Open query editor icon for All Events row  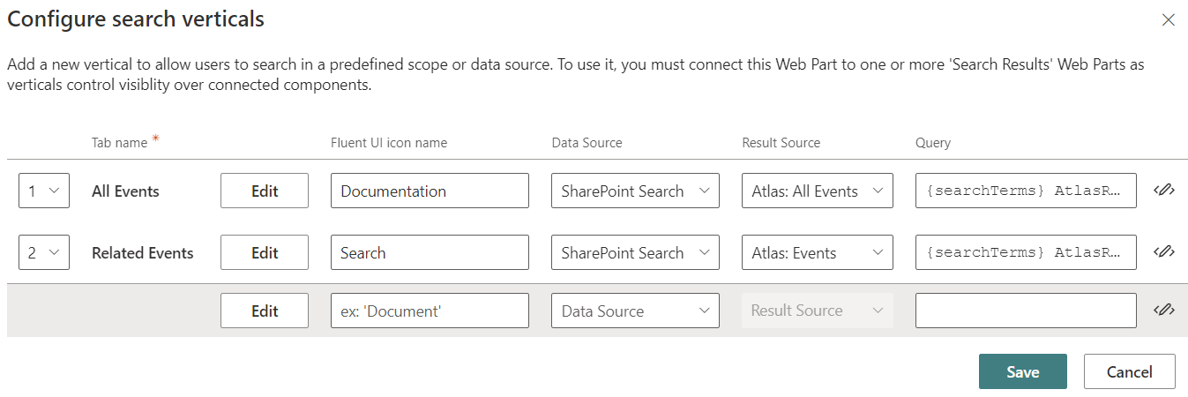(1164, 191)
